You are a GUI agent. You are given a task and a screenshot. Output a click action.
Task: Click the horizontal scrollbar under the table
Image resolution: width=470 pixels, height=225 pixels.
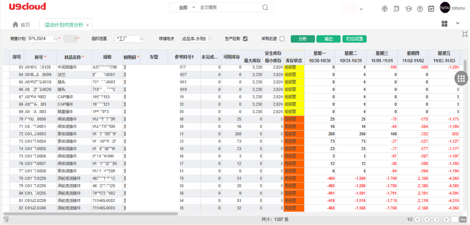click(91, 214)
